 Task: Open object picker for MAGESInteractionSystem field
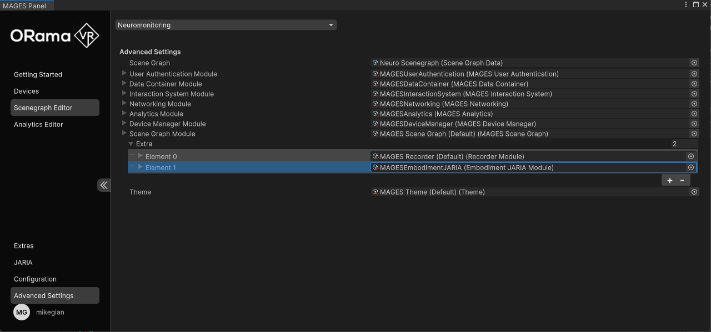click(694, 94)
